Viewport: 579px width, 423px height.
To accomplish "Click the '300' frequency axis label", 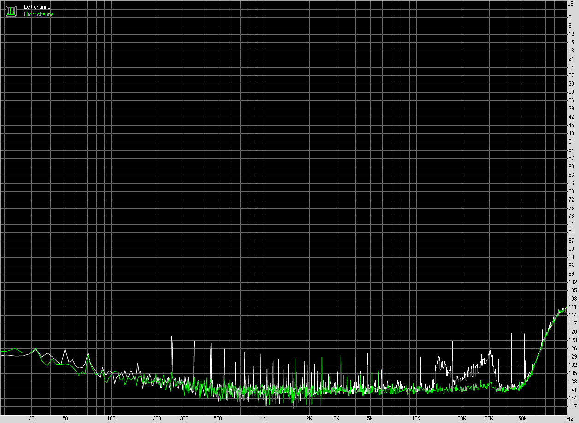I will point(183,419).
